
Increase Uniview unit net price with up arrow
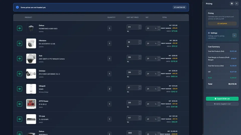pyautogui.click(x=140, y=71)
